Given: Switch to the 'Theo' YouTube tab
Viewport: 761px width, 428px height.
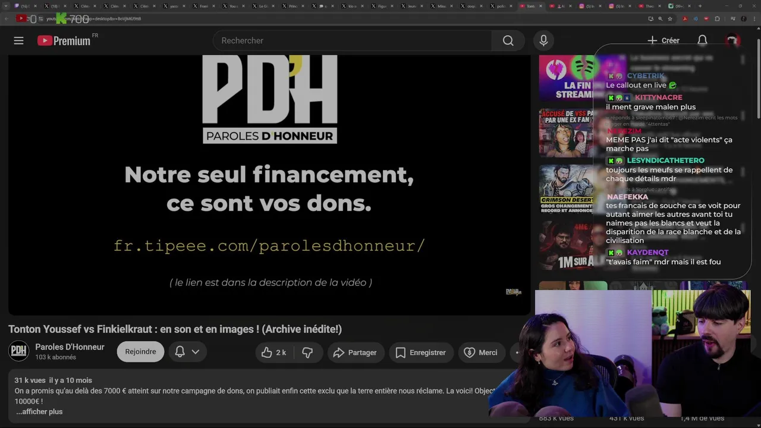Looking at the screenshot, I should point(649,6).
